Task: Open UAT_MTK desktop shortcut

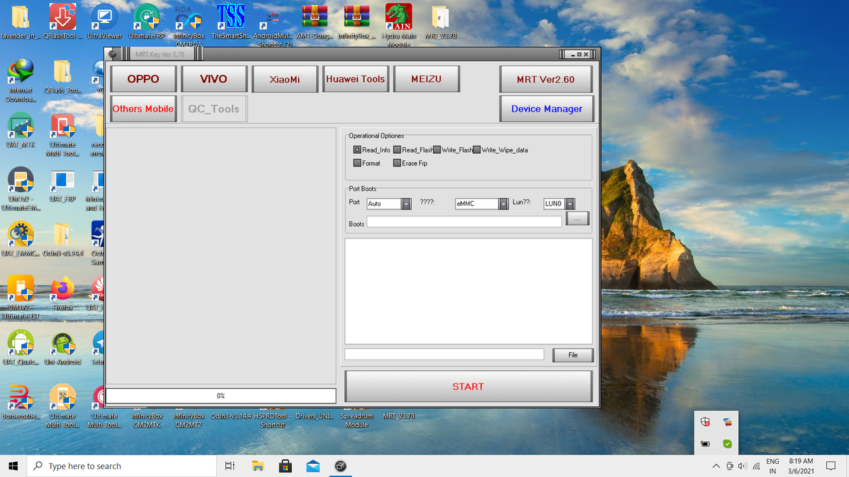Action: coord(21,131)
